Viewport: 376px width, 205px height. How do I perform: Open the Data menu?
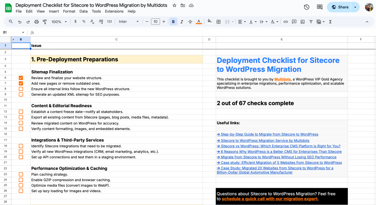point(83,11)
